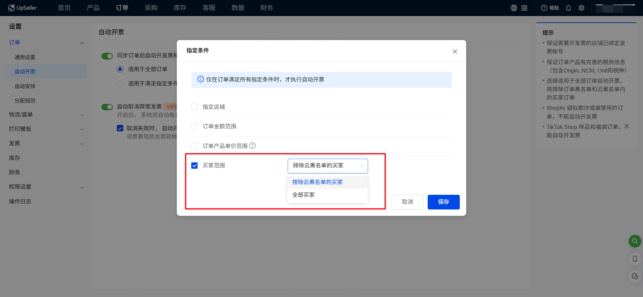Click the green search floating icon
Viewport: 643px width, 297px height.
tap(635, 241)
